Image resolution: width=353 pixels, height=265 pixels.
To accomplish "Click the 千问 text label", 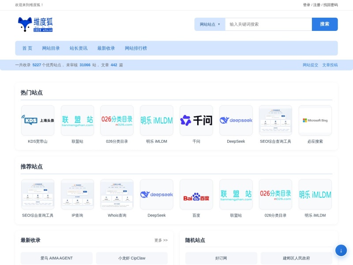I will pos(196,141).
